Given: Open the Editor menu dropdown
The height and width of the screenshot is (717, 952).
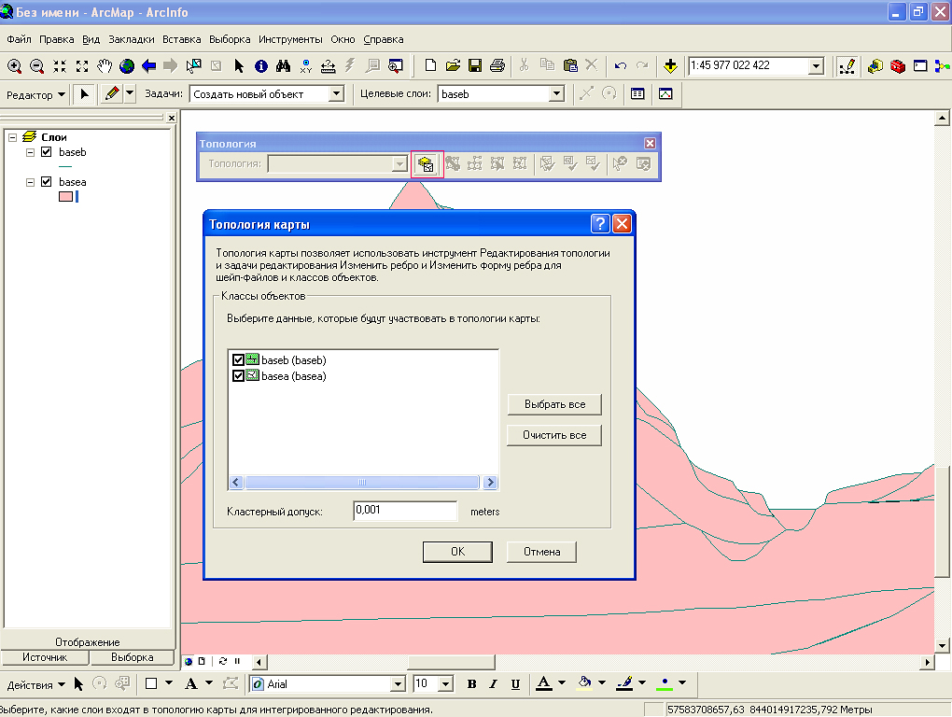Looking at the screenshot, I should coord(35,94).
